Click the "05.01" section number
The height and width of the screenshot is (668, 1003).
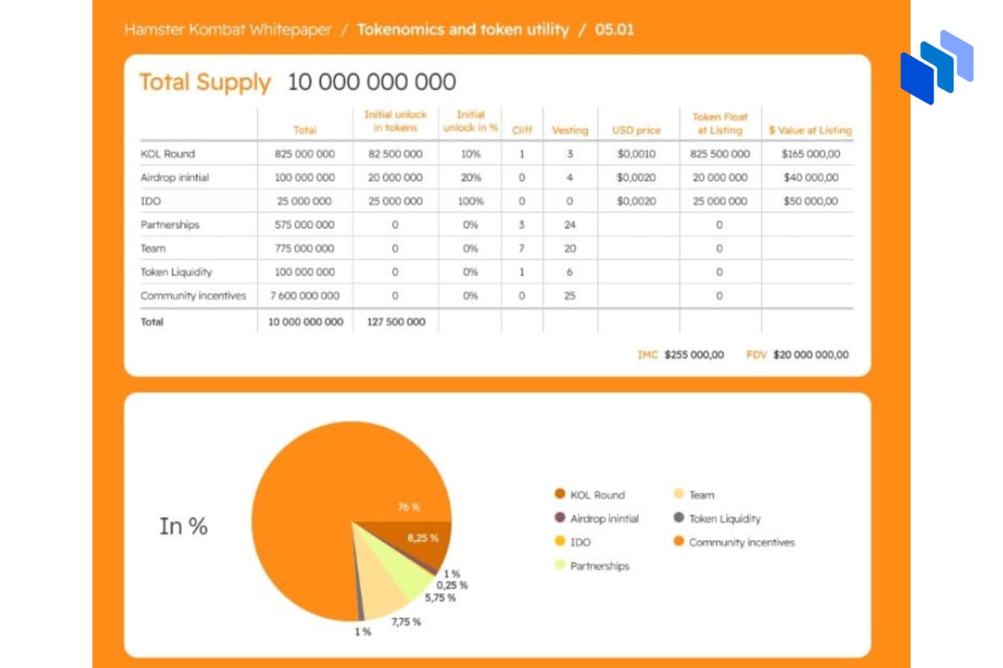(x=614, y=30)
